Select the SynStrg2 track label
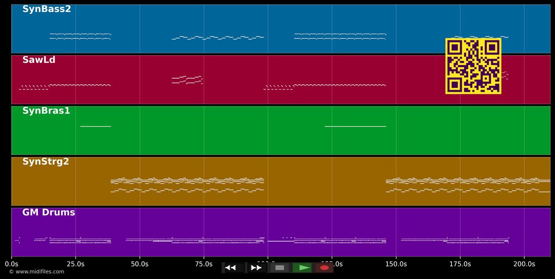The width and height of the screenshot is (555, 279). pyautogui.click(x=45, y=162)
